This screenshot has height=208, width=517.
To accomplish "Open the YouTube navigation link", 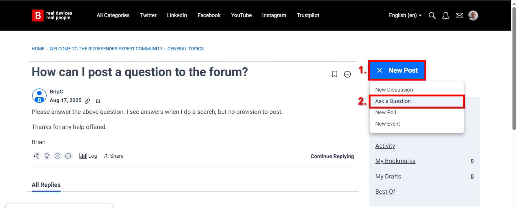I will pyautogui.click(x=241, y=16).
